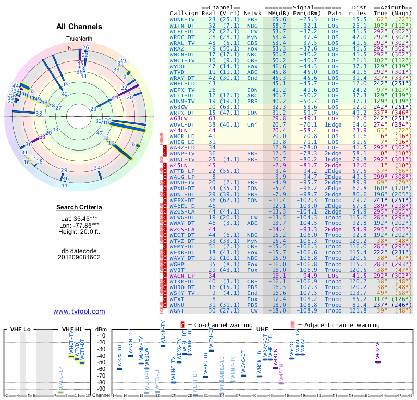Click the 'C' warning badge beside WUNP-TV
The height and width of the screenshot is (400, 417).
point(165,153)
